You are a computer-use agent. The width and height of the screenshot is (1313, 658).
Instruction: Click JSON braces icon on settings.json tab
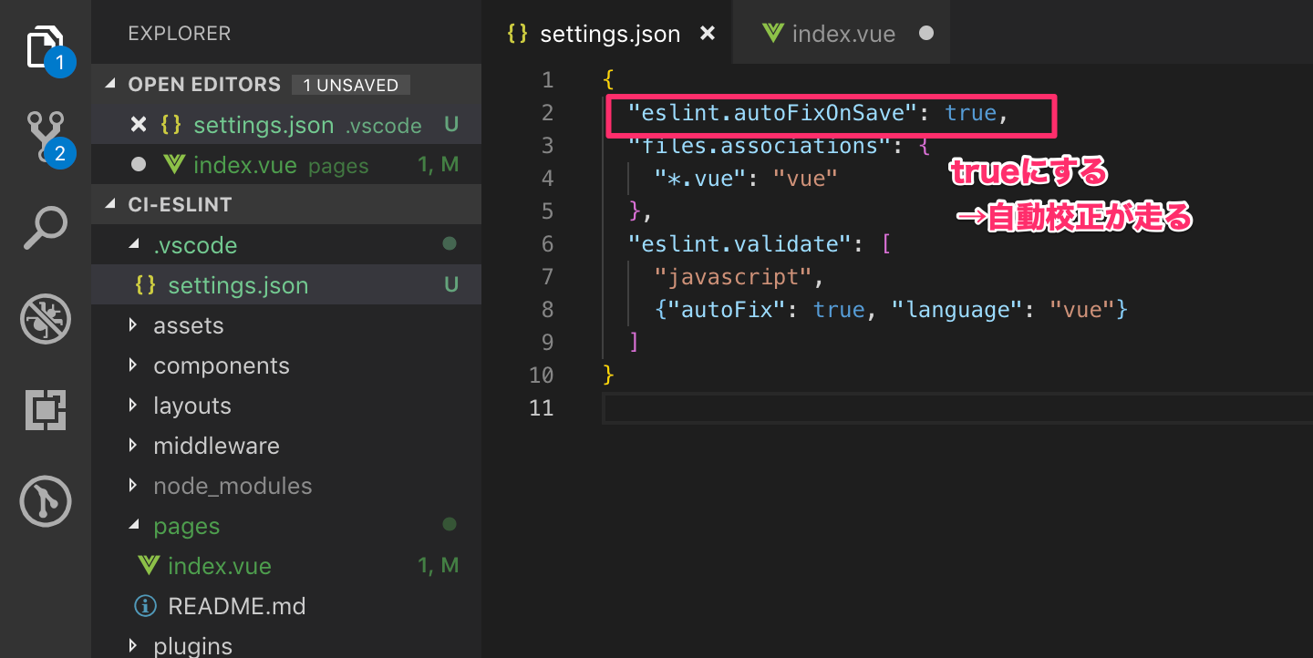[517, 34]
